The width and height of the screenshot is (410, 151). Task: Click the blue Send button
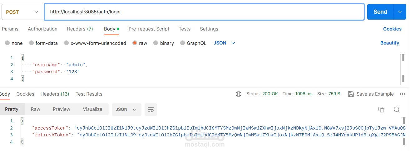point(380,12)
